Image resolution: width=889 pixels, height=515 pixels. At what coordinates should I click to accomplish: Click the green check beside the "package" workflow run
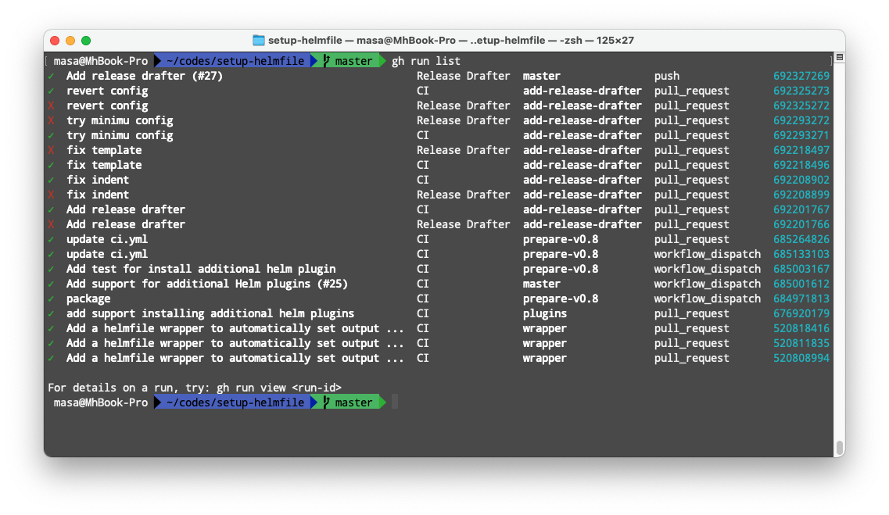point(52,299)
